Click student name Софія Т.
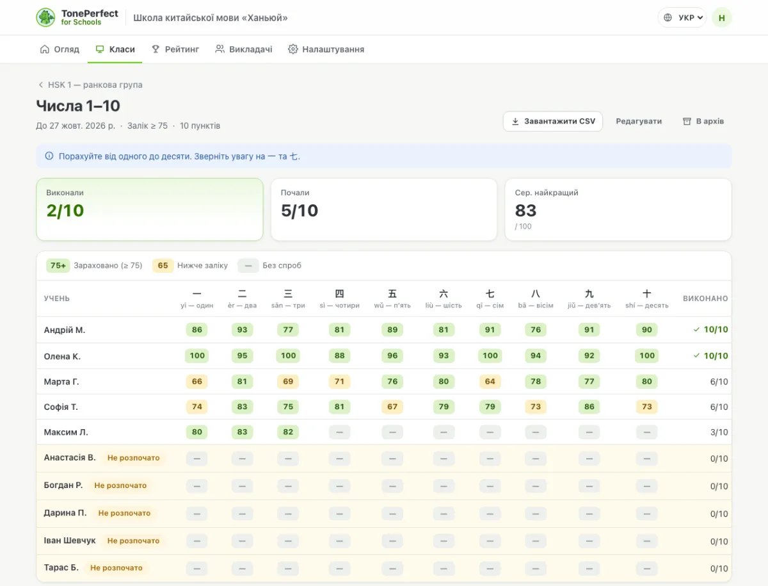 (x=61, y=407)
